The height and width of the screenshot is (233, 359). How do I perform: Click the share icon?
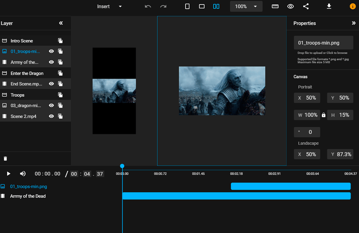(x=306, y=6)
